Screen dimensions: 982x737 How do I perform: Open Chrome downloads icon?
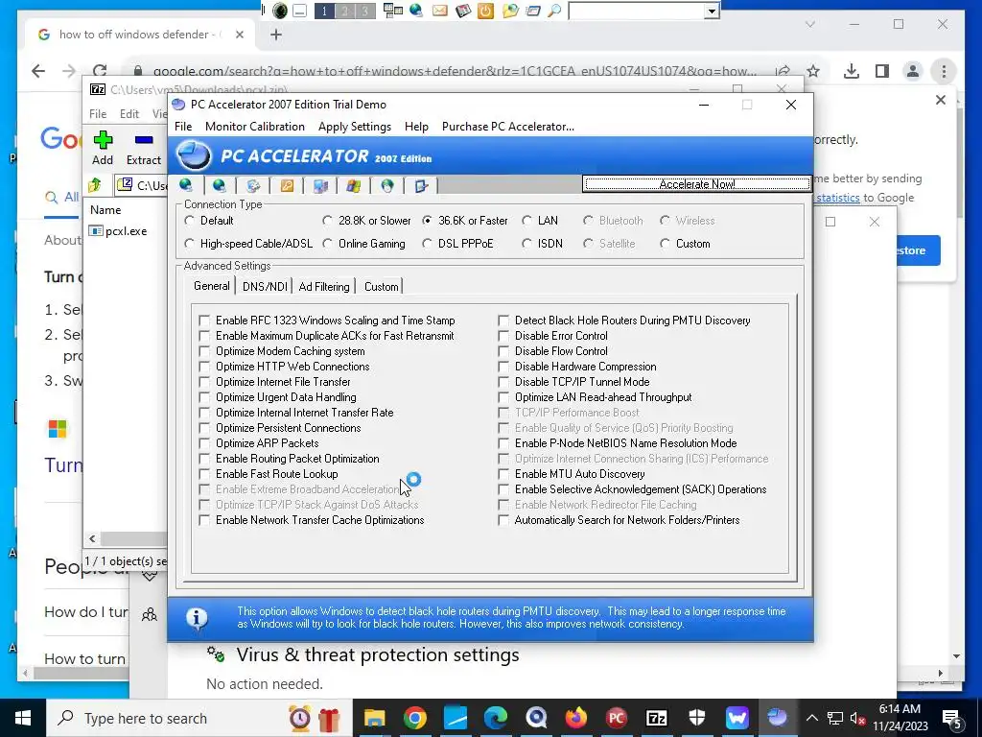(x=852, y=71)
